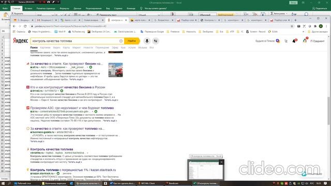Click the Chrome profile avatar icon
331x186 pixels.
pos(321,26)
